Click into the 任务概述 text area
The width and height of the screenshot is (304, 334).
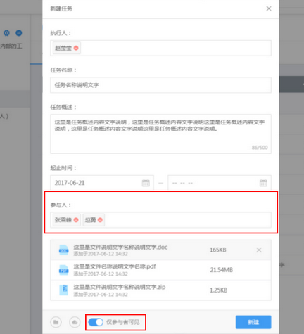click(160, 134)
